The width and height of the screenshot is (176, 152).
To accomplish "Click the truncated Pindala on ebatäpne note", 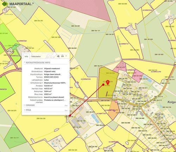I will [55, 100].
